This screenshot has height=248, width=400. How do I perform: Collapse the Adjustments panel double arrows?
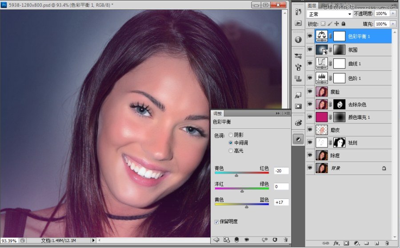(278, 113)
